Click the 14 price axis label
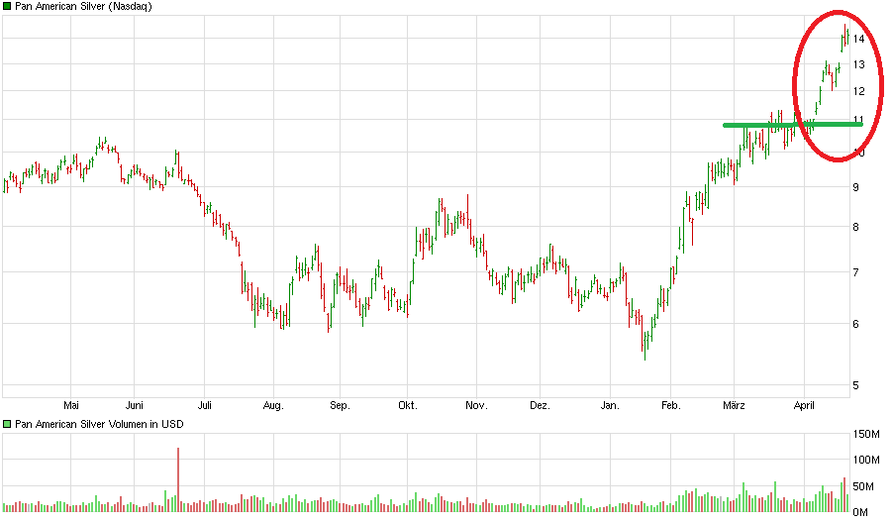Screen dimensions: 891x521 click(x=859, y=39)
